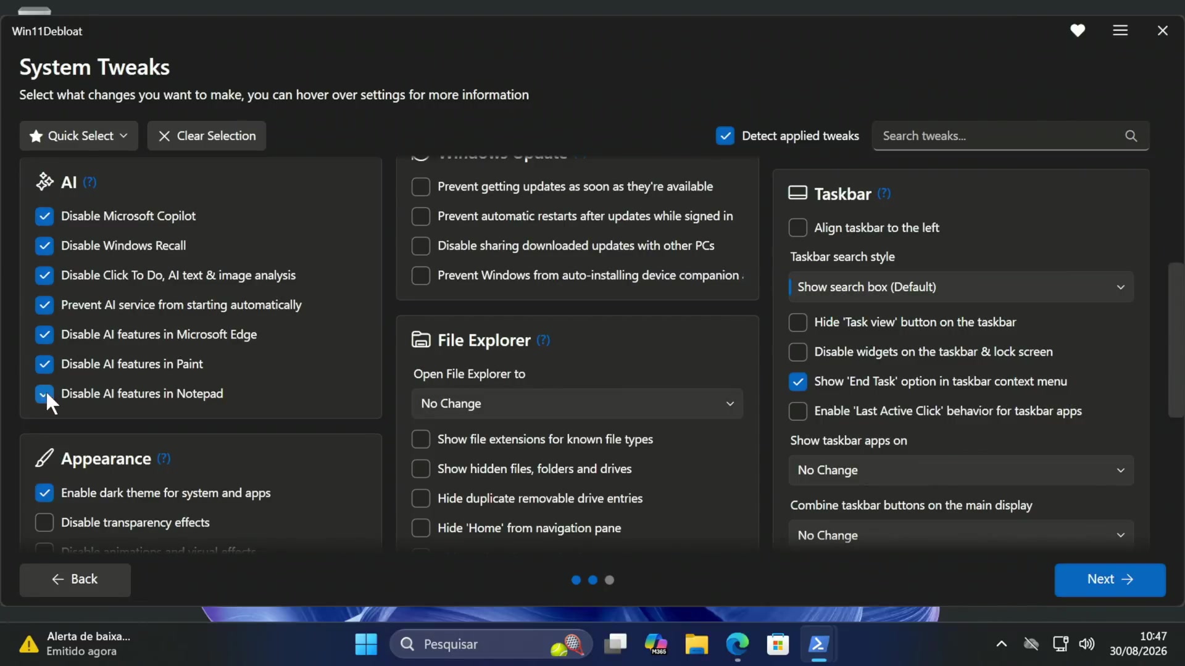This screenshot has height=666, width=1185.
Task: Open File Explorer from the Windows taskbar
Action: [x=696, y=644]
